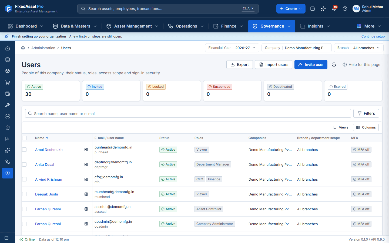Open Rahul Mehta account menu
Image resolution: width=389 pixels, height=243 pixels.
[x=368, y=9]
